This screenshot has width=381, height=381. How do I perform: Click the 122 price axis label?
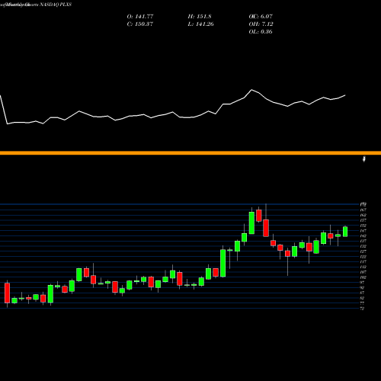coord(363,257)
